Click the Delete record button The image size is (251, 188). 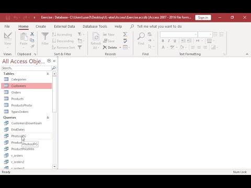(x=110, y=48)
